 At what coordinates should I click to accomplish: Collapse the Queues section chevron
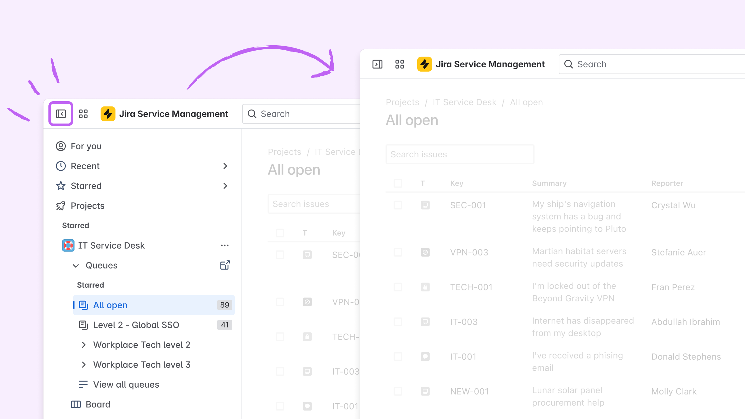[x=76, y=265]
